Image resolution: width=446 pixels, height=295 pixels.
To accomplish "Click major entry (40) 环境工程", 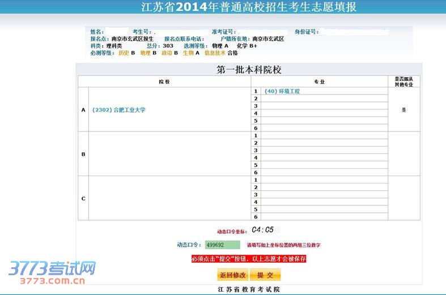I will pyautogui.click(x=282, y=91).
